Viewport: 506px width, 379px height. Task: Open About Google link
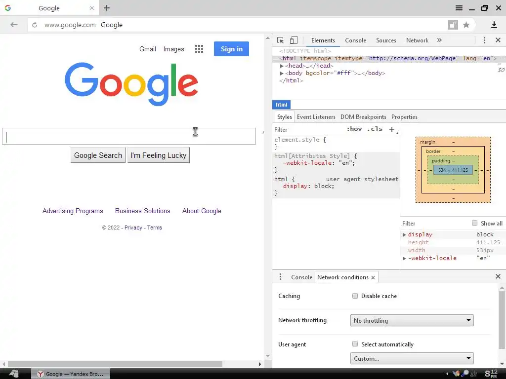[202, 211]
